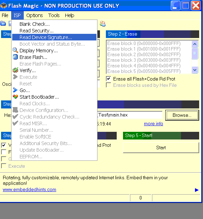Image resolution: width=203 pixels, height=219 pixels.
Task: Toggle Erase blocks used by Hex File
Action: point(109,85)
